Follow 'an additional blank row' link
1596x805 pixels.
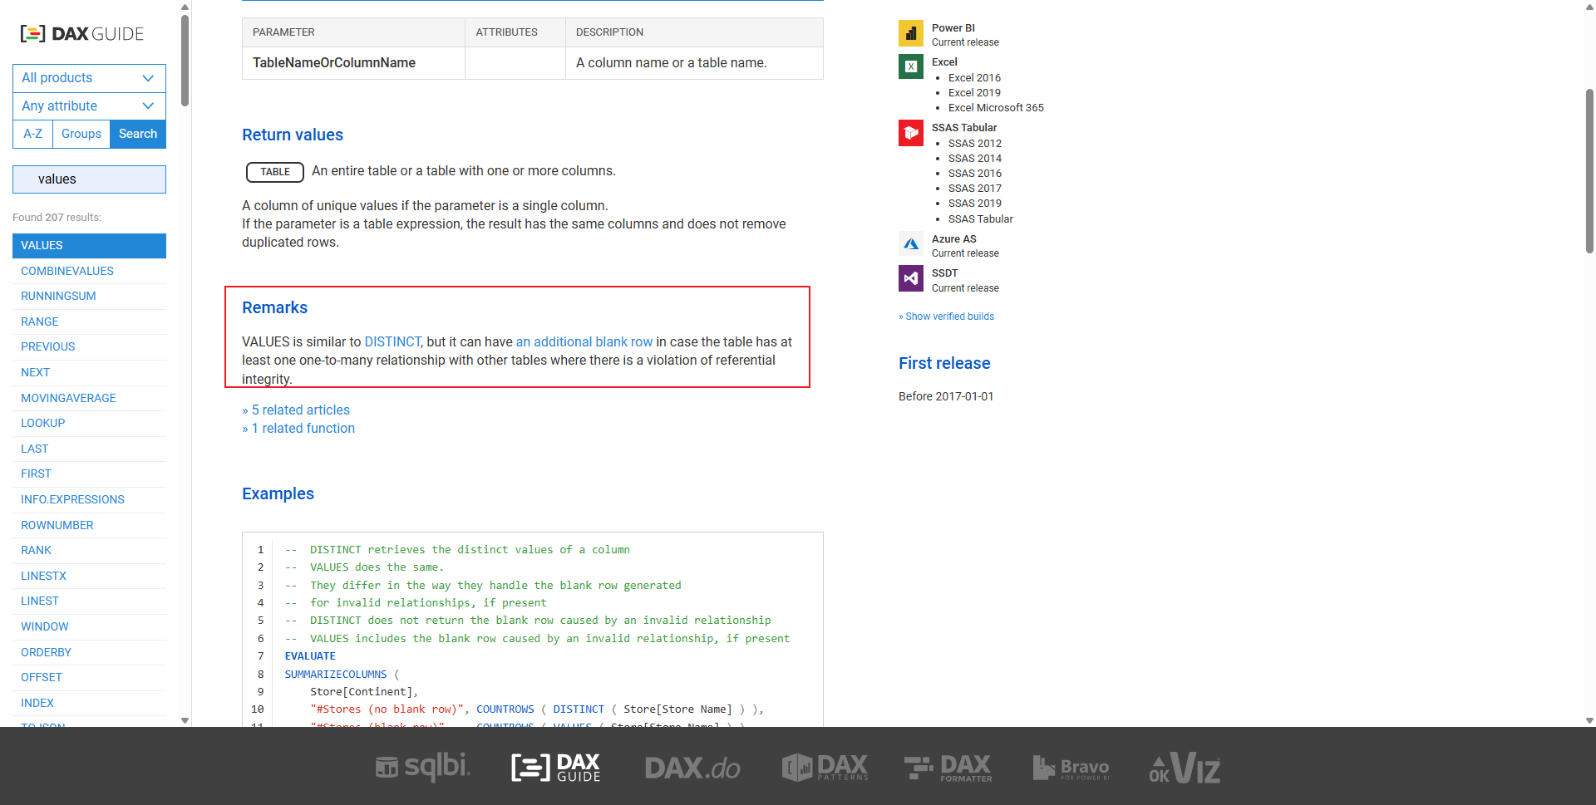[584, 342]
